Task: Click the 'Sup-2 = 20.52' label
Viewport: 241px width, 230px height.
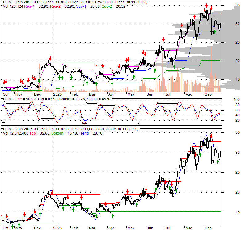Action: (113, 6)
